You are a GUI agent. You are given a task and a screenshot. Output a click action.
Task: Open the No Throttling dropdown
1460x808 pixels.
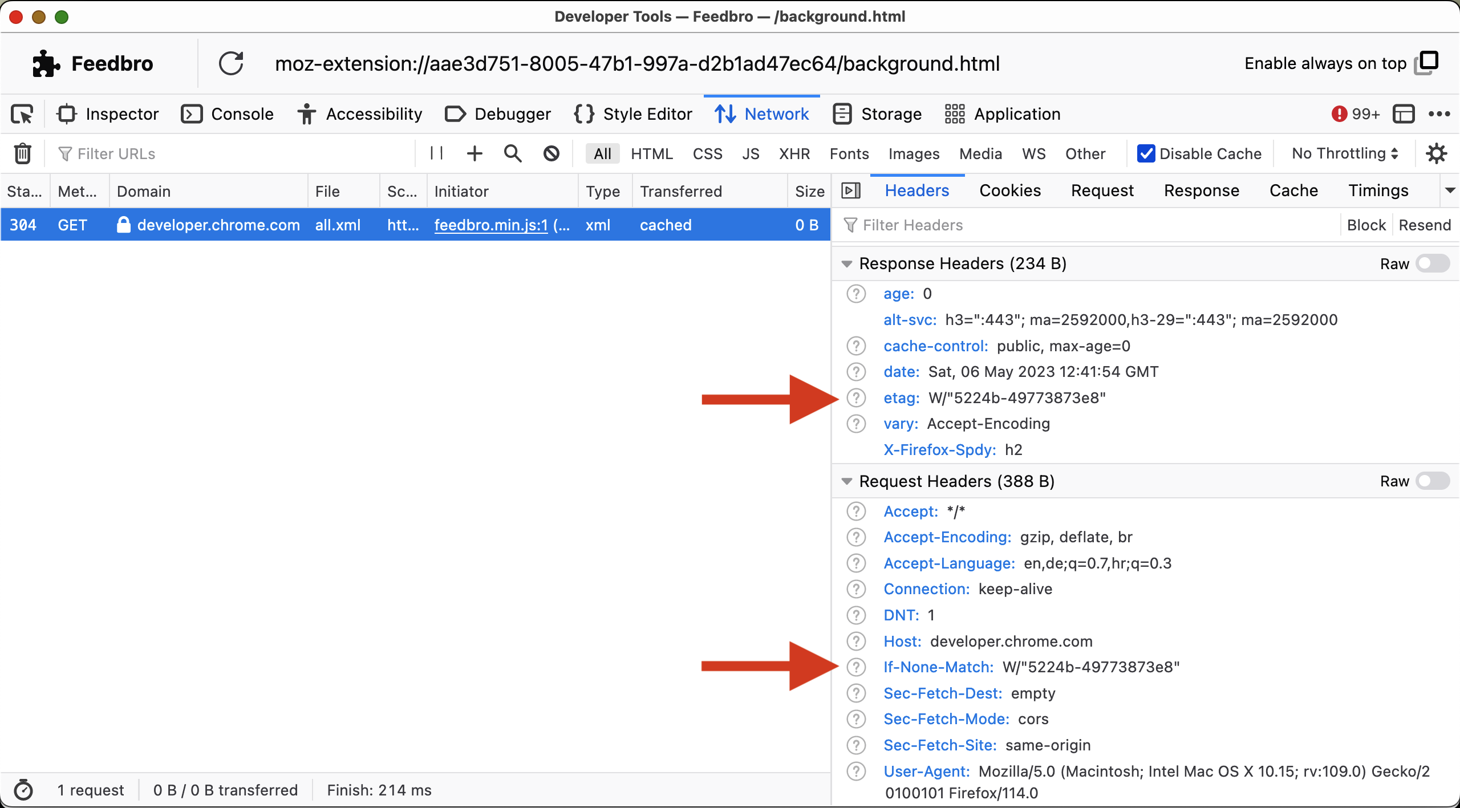coord(1343,153)
